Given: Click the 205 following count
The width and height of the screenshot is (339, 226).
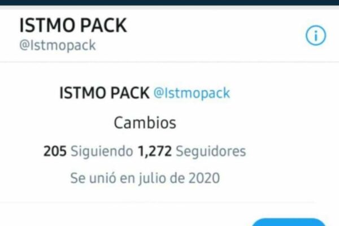Looking at the screenshot, I should (x=55, y=151).
